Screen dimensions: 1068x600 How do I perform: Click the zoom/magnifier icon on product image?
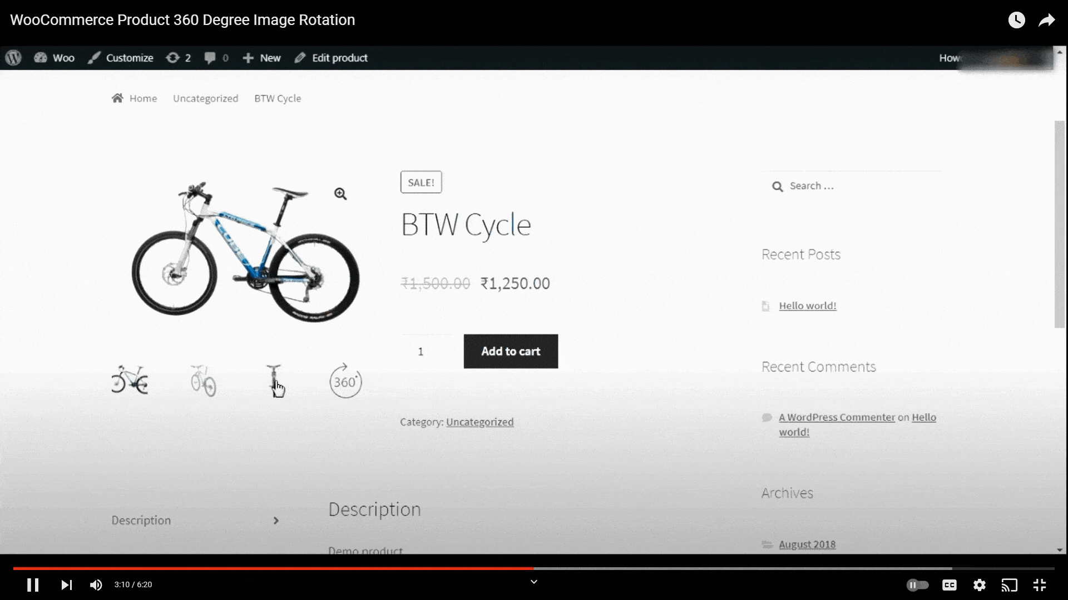340,193
